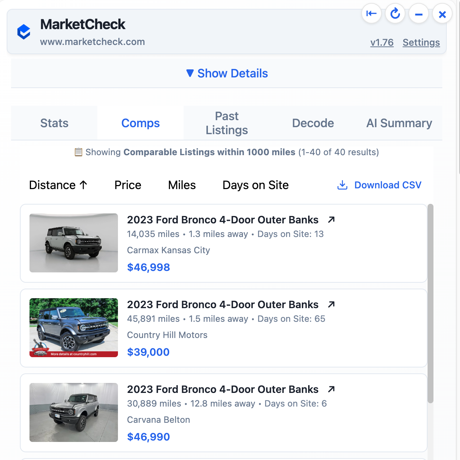Image resolution: width=460 pixels, height=460 pixels.
Task: Expand the Show Details section
Action: [x=227, y=73]
